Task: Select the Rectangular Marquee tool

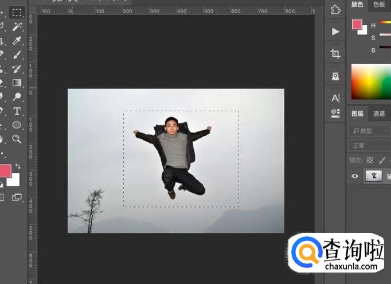Action: click(17, 11)
